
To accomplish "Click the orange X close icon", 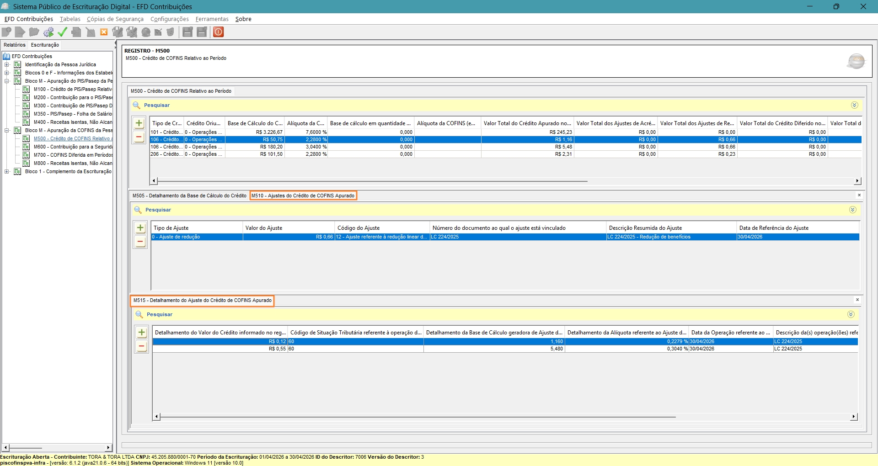I will click(x=104, y=32).
